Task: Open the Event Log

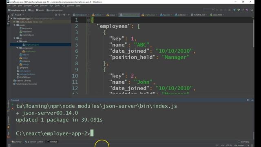Action: (x=243, y=142)
